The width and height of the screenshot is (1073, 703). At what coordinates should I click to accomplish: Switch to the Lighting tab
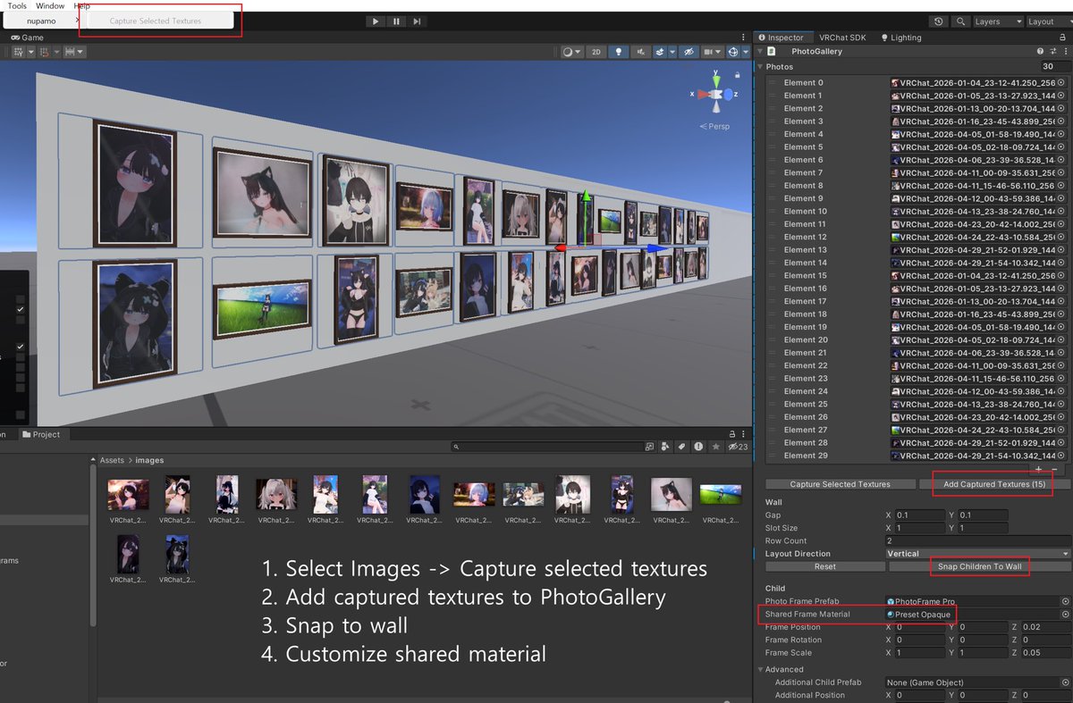point(901,38)
